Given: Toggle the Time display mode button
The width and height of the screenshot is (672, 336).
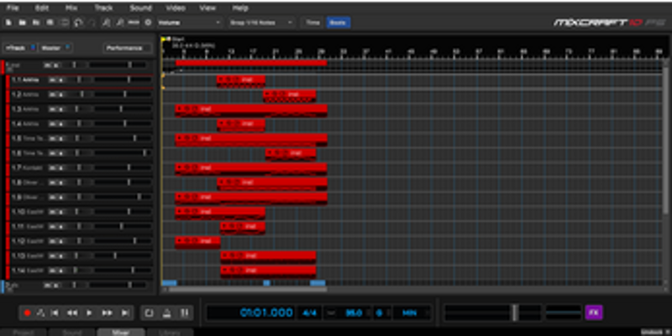Looking at the screenshot, I should (x=312, y=23).
